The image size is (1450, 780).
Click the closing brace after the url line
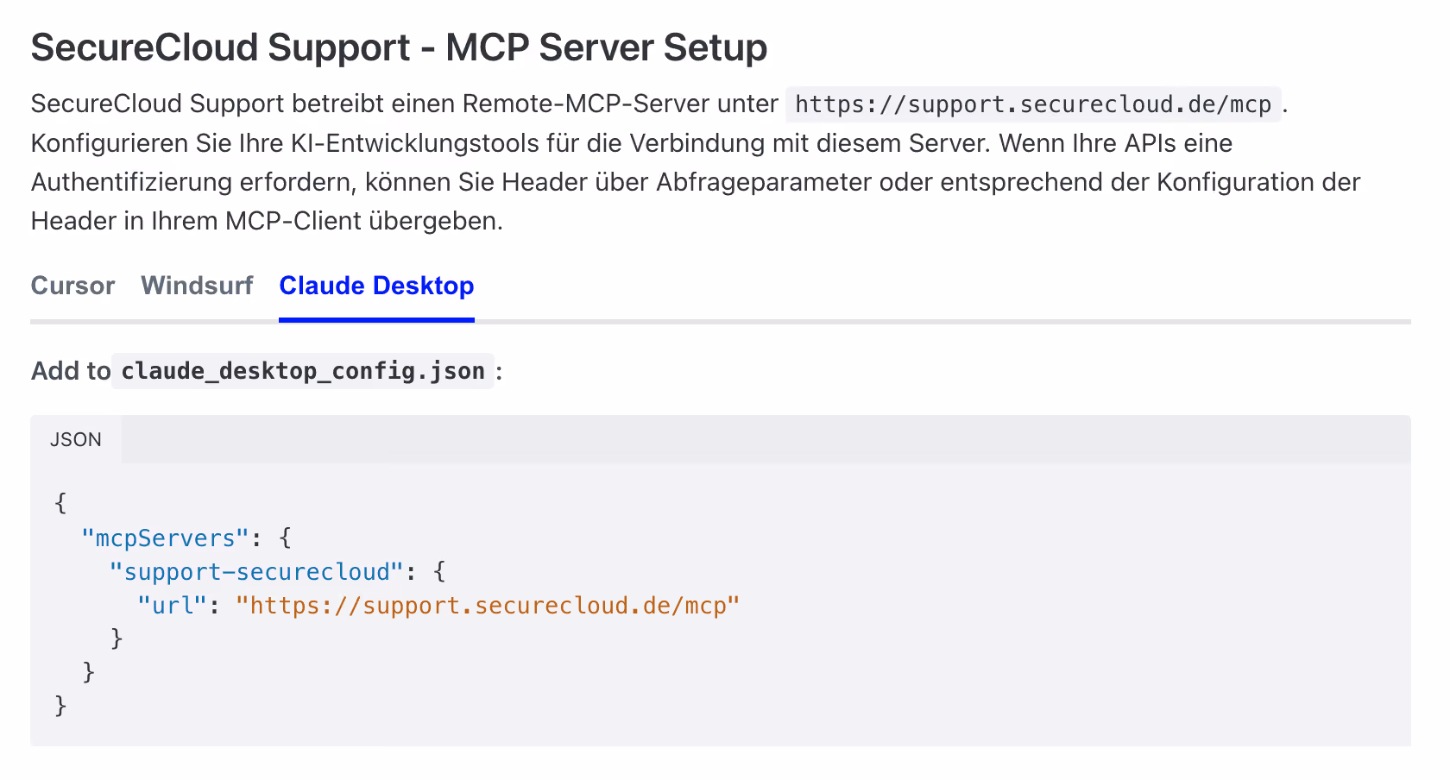(117, 638)
